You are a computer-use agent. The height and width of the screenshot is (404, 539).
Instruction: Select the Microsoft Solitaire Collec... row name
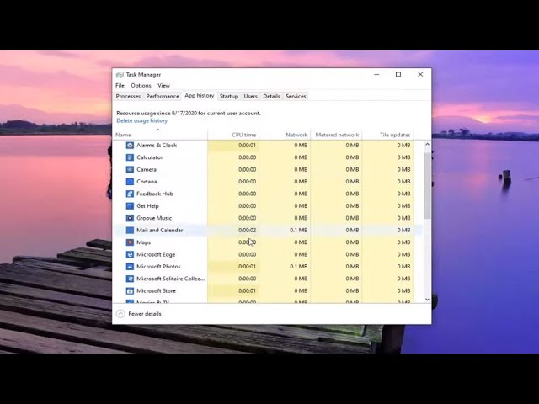170,279
